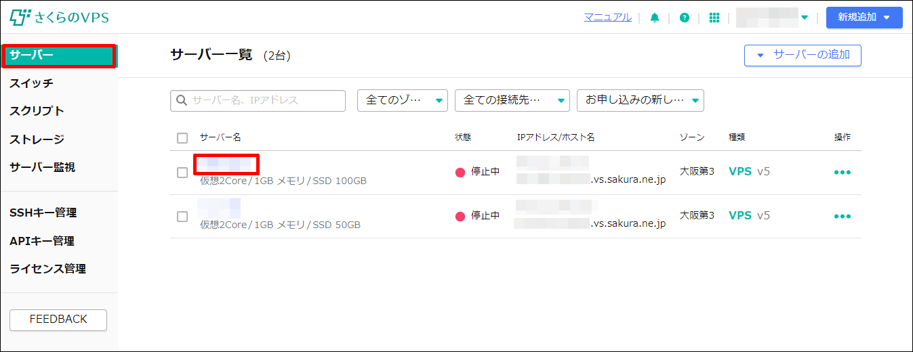Open the services grid icon
This screenshot has height=352, width=913.
point(714,18)
